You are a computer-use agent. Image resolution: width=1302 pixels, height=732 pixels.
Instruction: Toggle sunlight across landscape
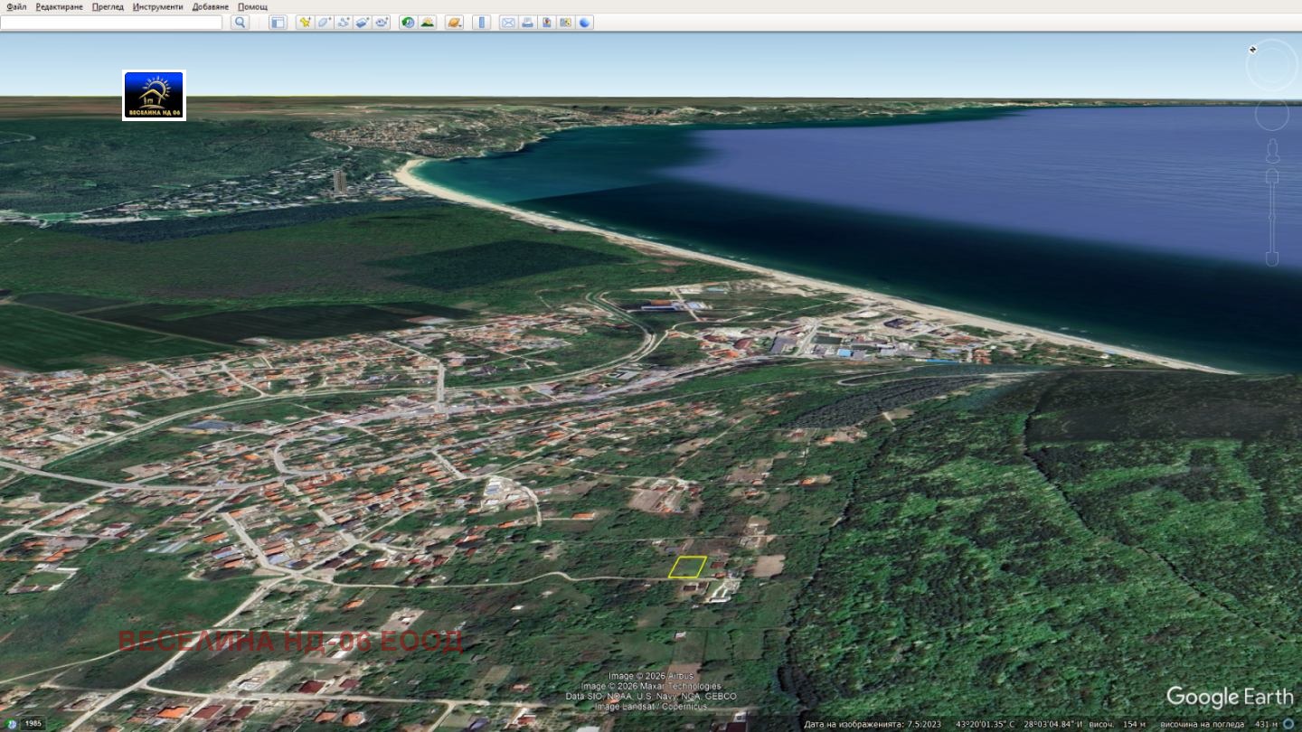tap(427, 23)
